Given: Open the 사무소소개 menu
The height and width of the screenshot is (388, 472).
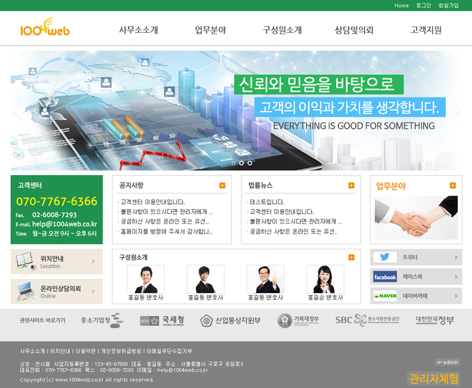Looking at the screenshot, I should click(138, 30).
